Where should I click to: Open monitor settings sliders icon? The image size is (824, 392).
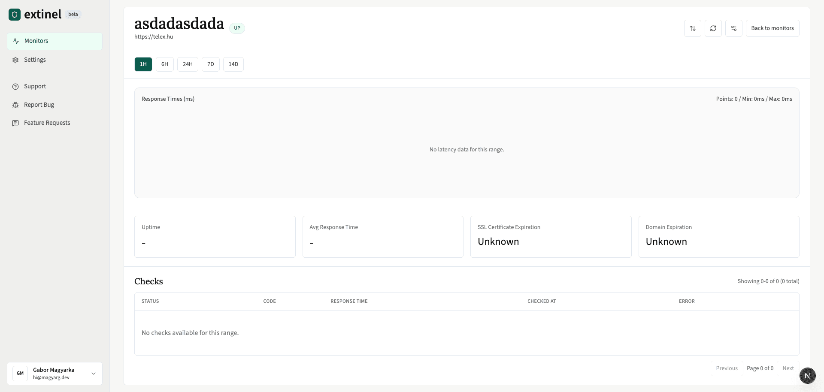coord(733,28)
